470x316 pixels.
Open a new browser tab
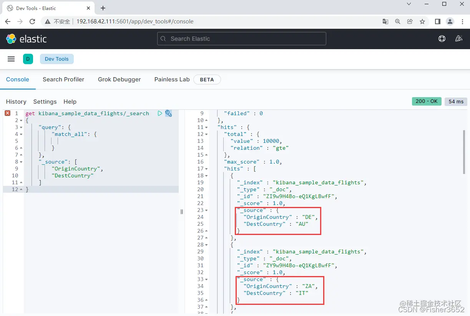coord(103,8)
